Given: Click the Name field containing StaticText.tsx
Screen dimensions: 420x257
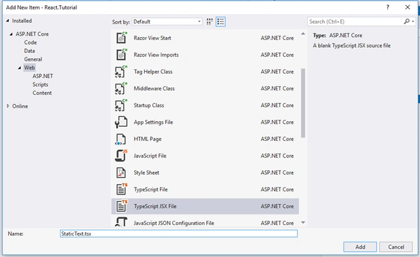Looking at the screenshot, I should point(178,233).
